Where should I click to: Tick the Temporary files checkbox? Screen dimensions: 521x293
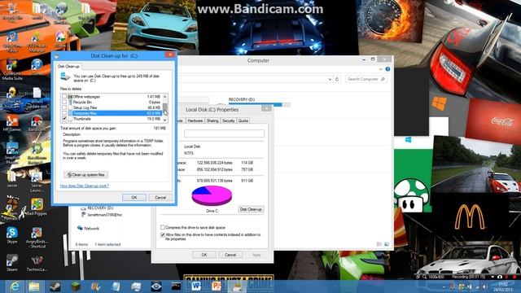click(x=64, y=113)
